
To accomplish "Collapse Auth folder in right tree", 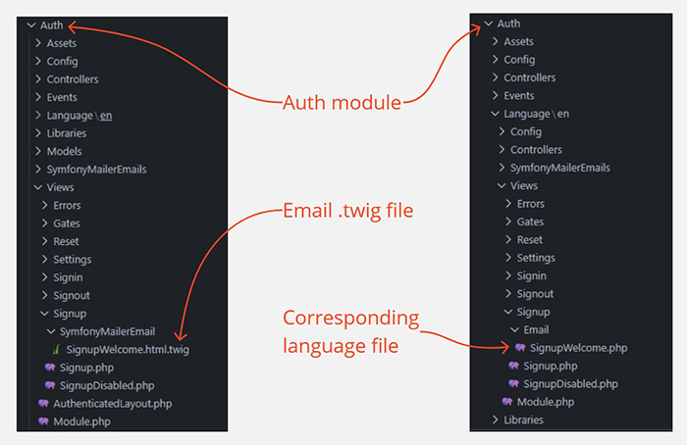I will [x=489, y=24].
